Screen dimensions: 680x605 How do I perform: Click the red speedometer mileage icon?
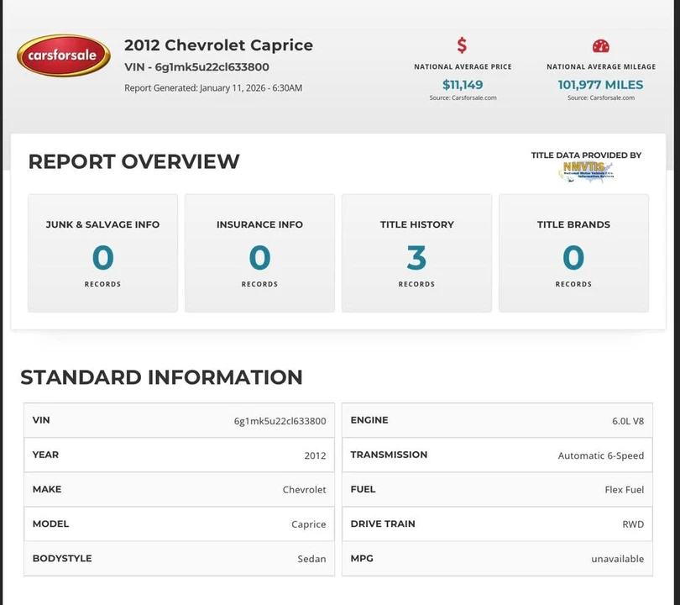pyautogui.click(x=600, y=46)
